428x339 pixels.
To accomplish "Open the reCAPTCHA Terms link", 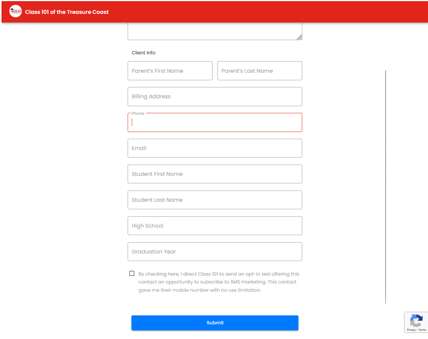I will [x=422, y=330].
